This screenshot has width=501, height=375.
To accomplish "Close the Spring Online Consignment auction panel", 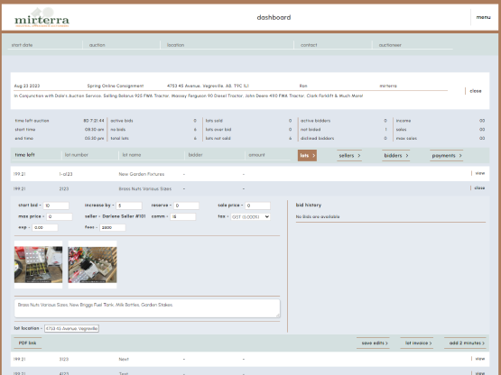I will point(476,91).
